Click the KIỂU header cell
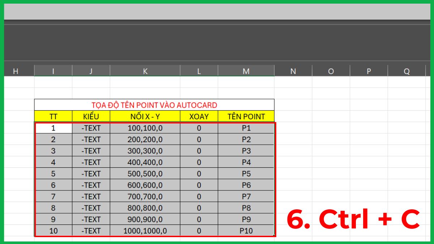The height and width of the screenshot is (244, 434). (91, 116)
